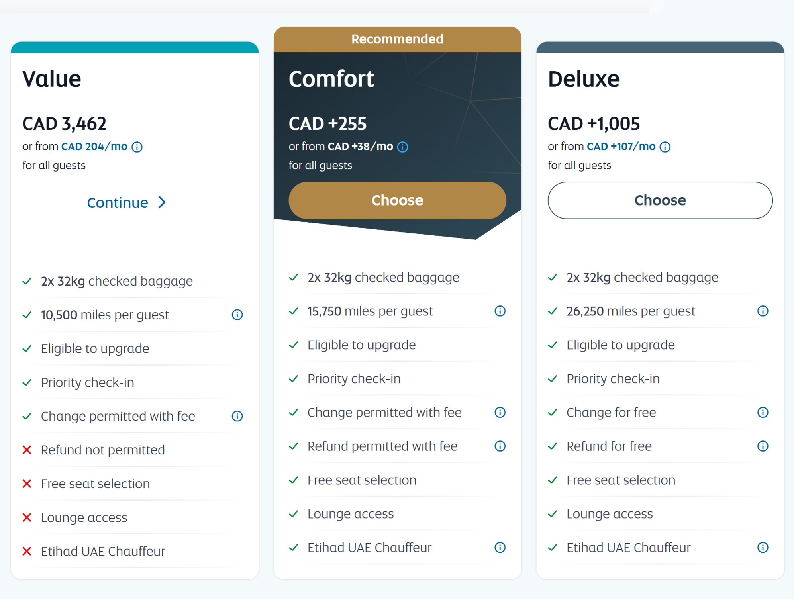Open info for Comfort 15,750 miles per guest
Screen dimensions: 794x599
coord(500,311)
